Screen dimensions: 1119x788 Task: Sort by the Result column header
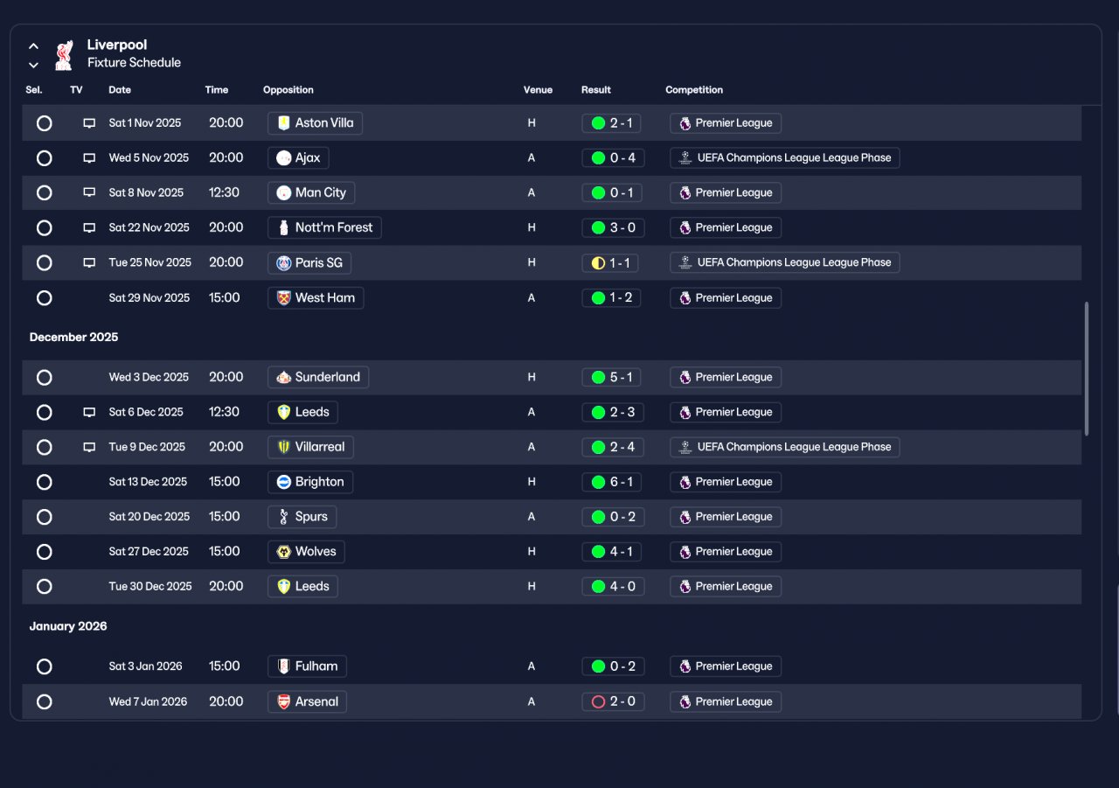coord(596,90)
